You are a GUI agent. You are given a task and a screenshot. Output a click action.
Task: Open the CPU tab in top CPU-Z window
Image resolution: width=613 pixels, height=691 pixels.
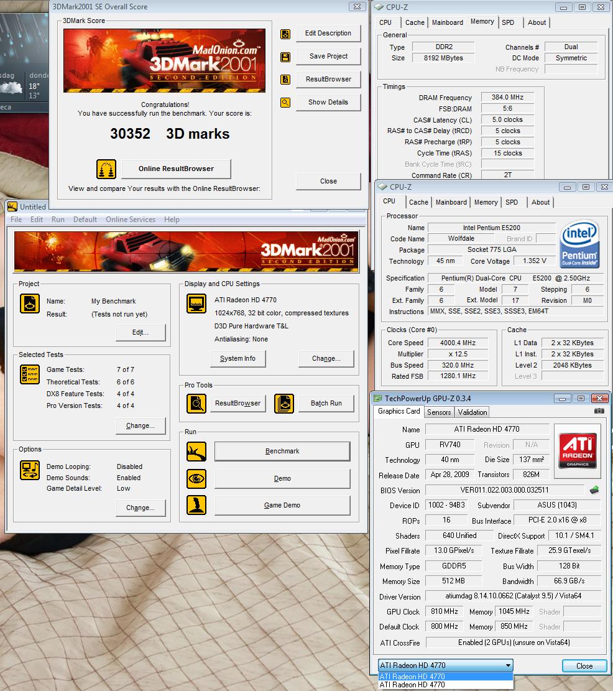pyautogui.click(x=385, y=22)
